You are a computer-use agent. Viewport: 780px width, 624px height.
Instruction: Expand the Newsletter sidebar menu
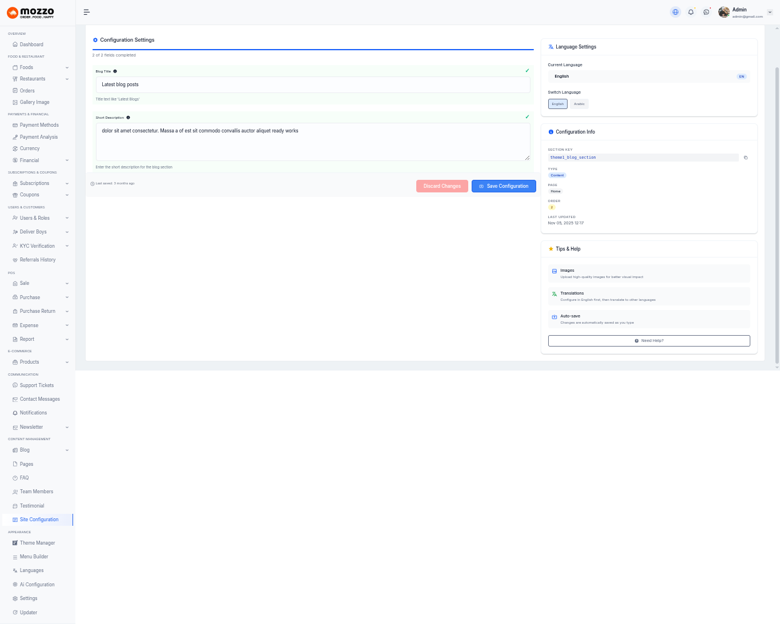(x=38, y=427)
